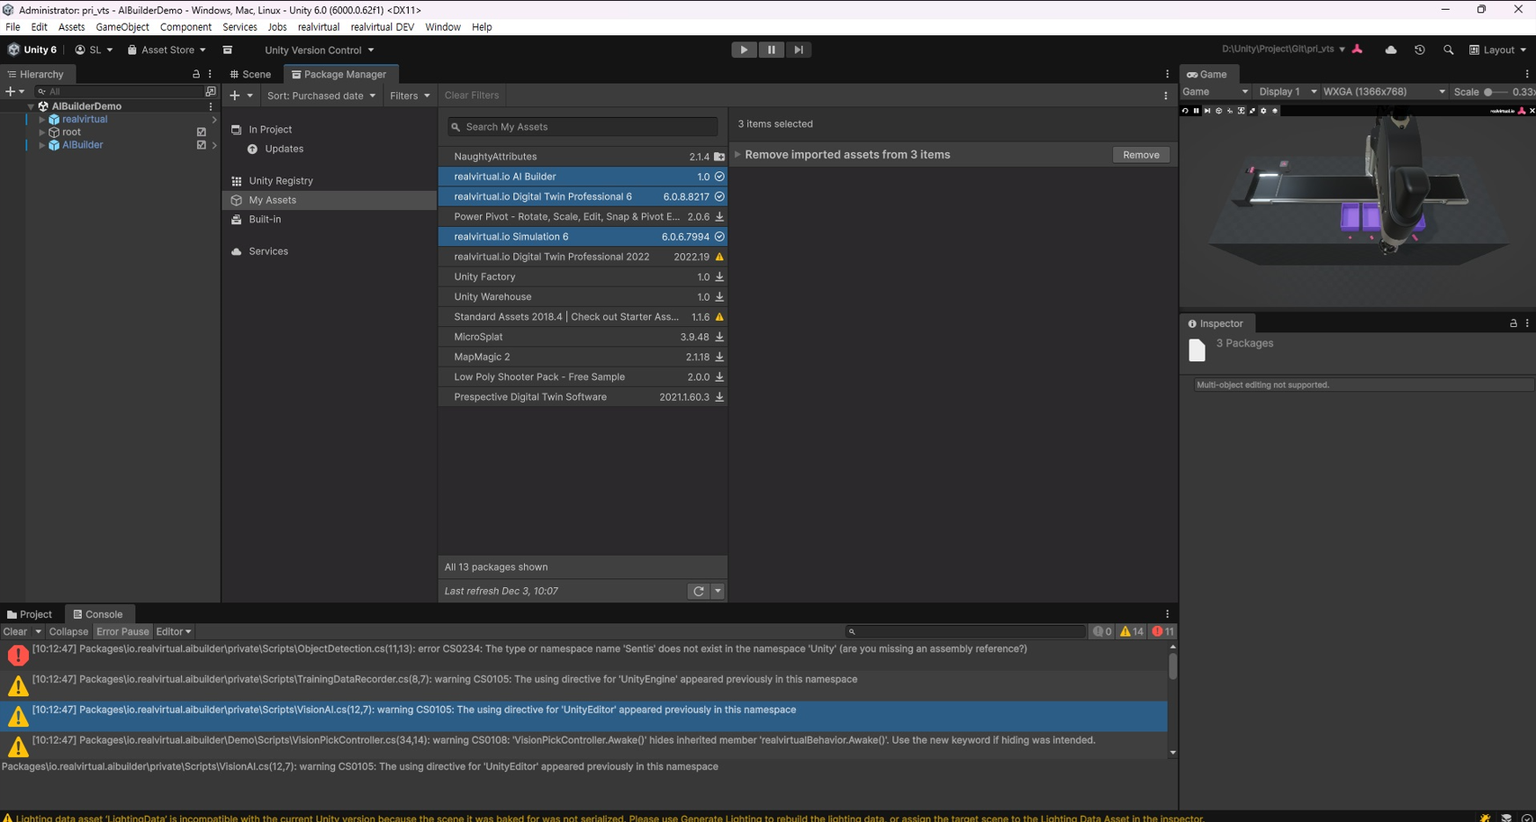Select Unity Registry in the sidebar

coord(280,181)
